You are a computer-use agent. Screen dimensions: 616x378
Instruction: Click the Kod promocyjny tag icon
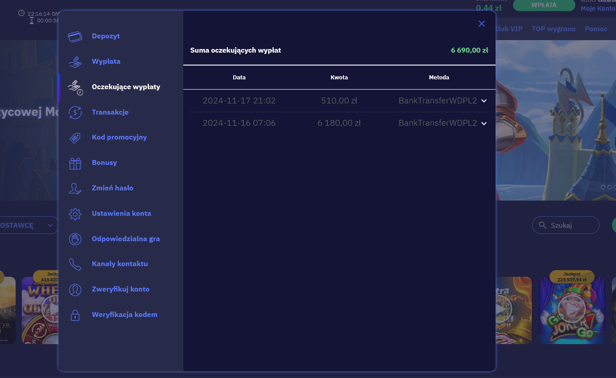click(x=75, y=138)
